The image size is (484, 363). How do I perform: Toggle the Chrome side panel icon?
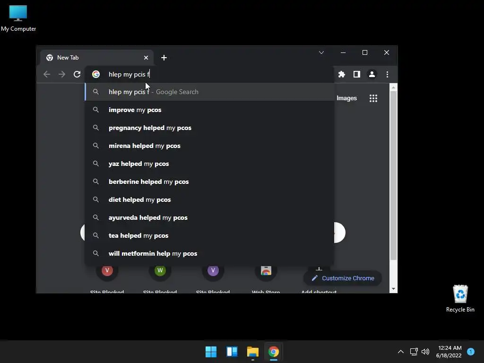(x=356, y=74)
